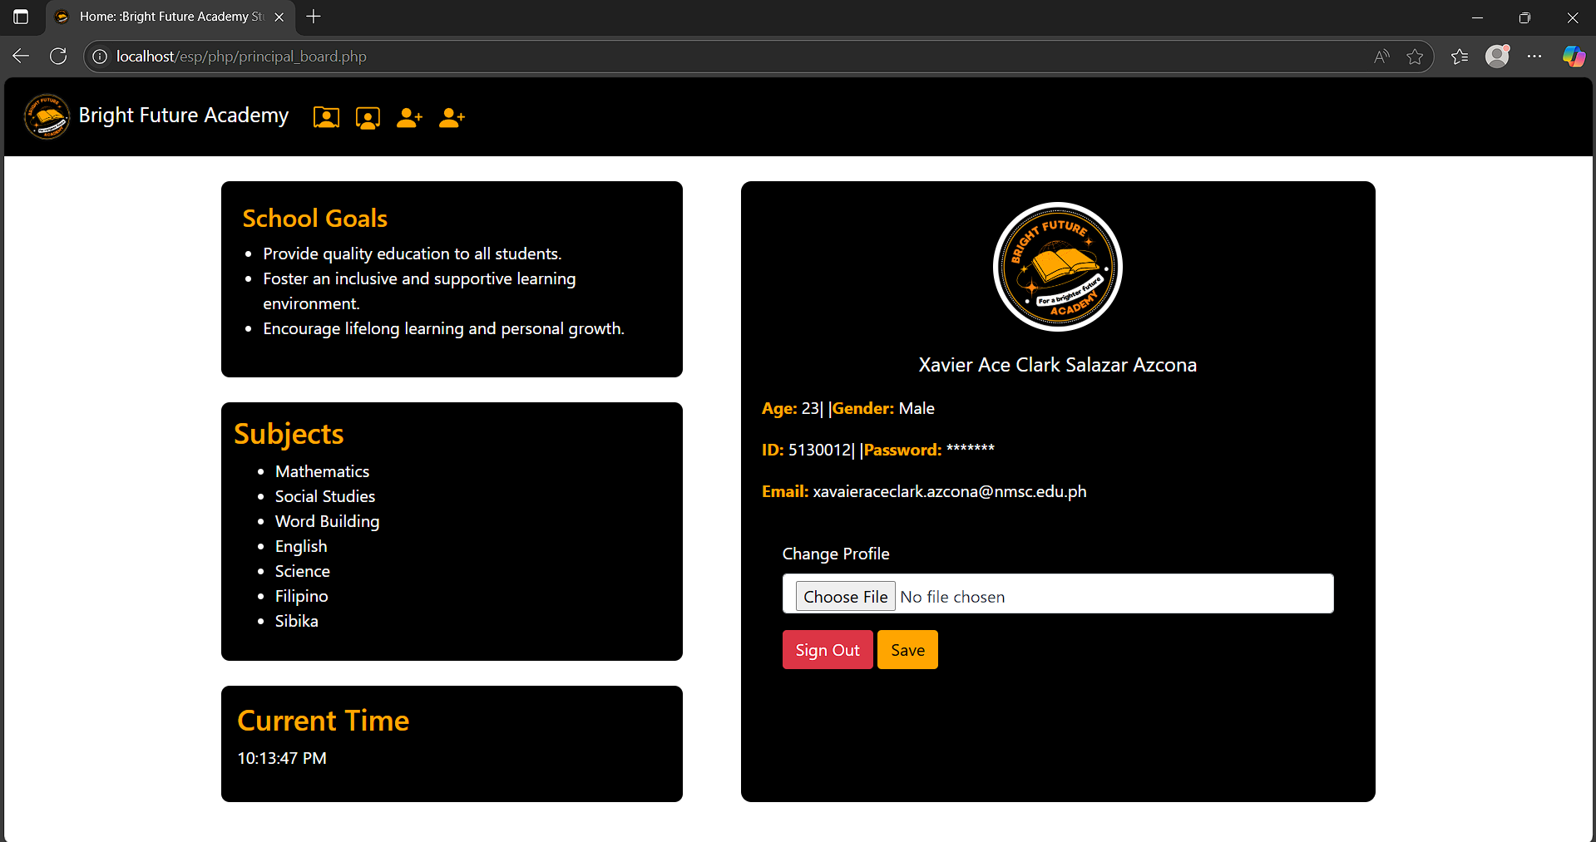Open Copilot from the browser toolbar
This screenshot has height=842, width=1596.
(1573, 56)
